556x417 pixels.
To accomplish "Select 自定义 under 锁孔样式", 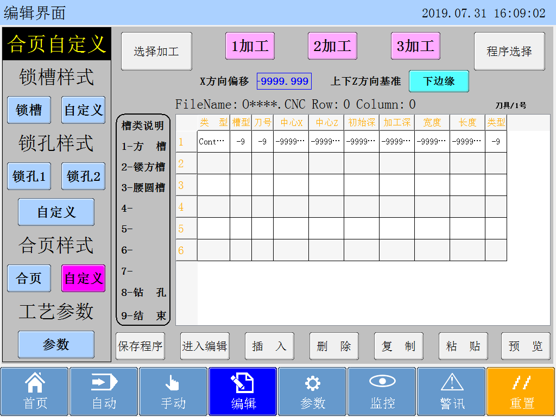I will point(56,212).
